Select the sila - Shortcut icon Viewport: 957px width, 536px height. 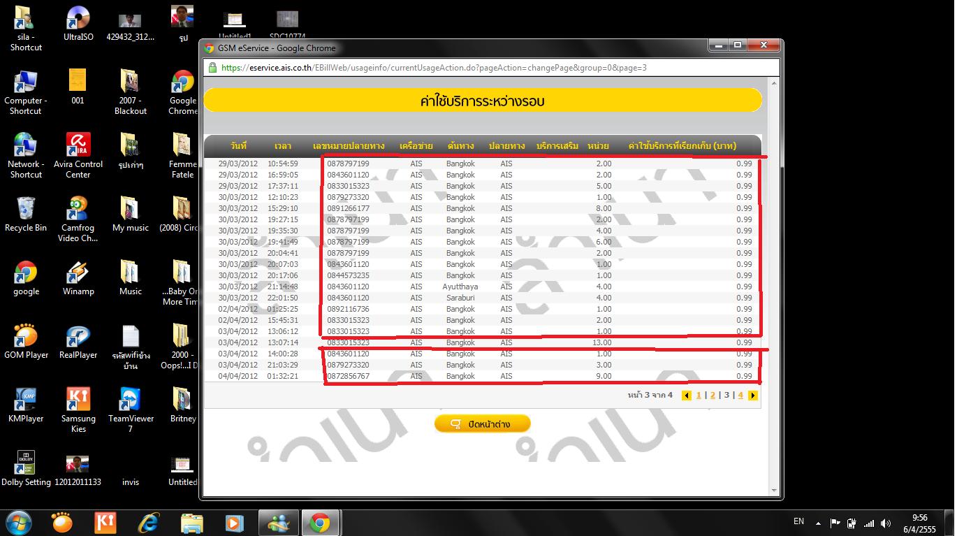point(26,29)
